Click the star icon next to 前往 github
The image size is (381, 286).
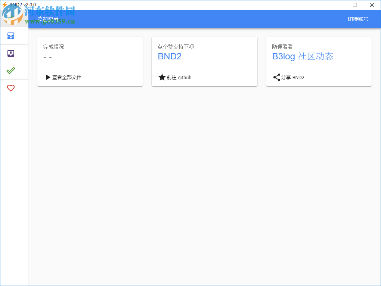click(162, 77)
